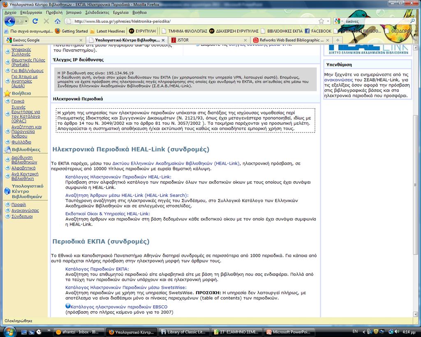Image resolution: width=421 pixels, height=337 pixels.
Task: Open the Προβολή menu
Action: [54, 12]
